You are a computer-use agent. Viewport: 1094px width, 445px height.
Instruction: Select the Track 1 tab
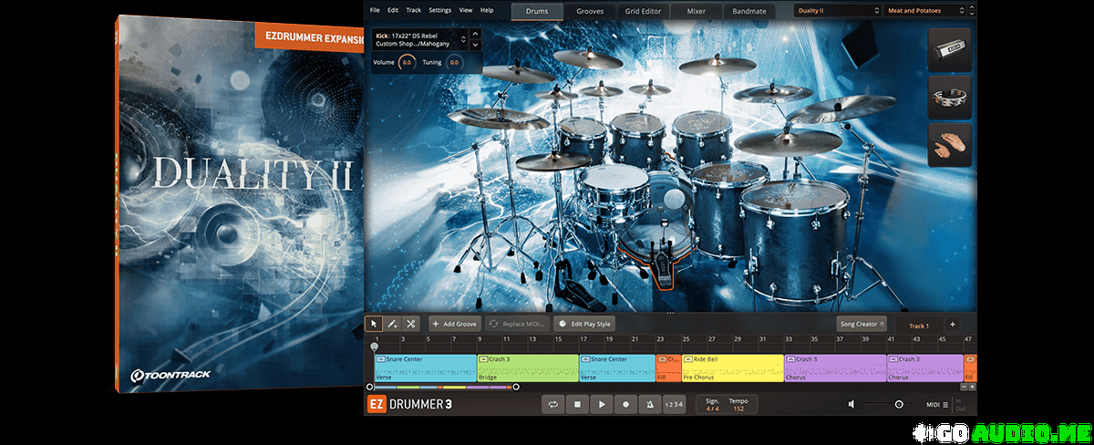(x=918, y=325)
